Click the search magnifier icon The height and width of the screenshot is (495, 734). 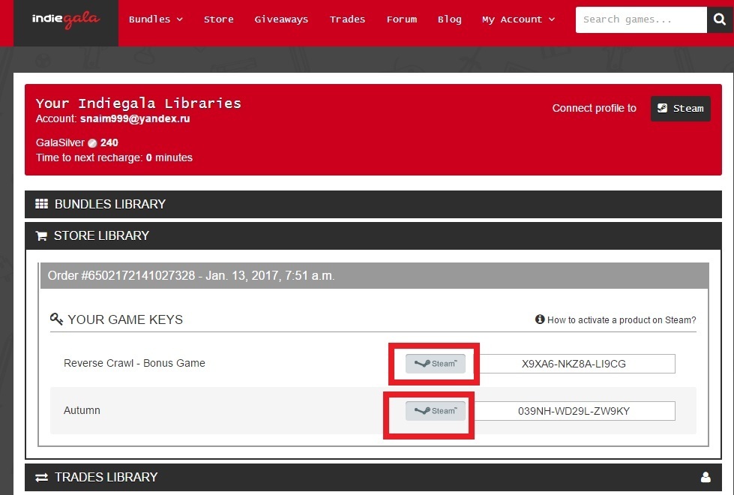[x=719, y=20]
